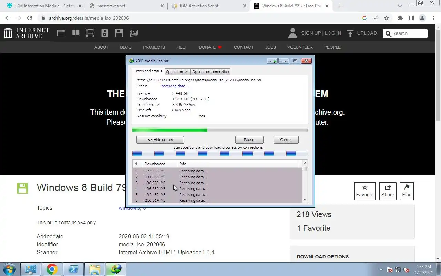Click the share-page icon in the address bar

coord(376,18)
